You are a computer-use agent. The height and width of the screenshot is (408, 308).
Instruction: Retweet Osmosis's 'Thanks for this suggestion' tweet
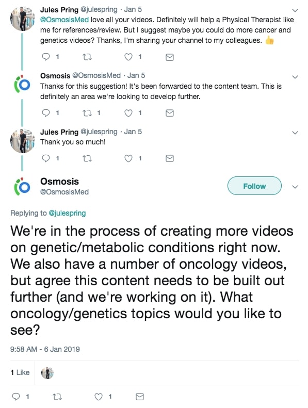[87, 113]
